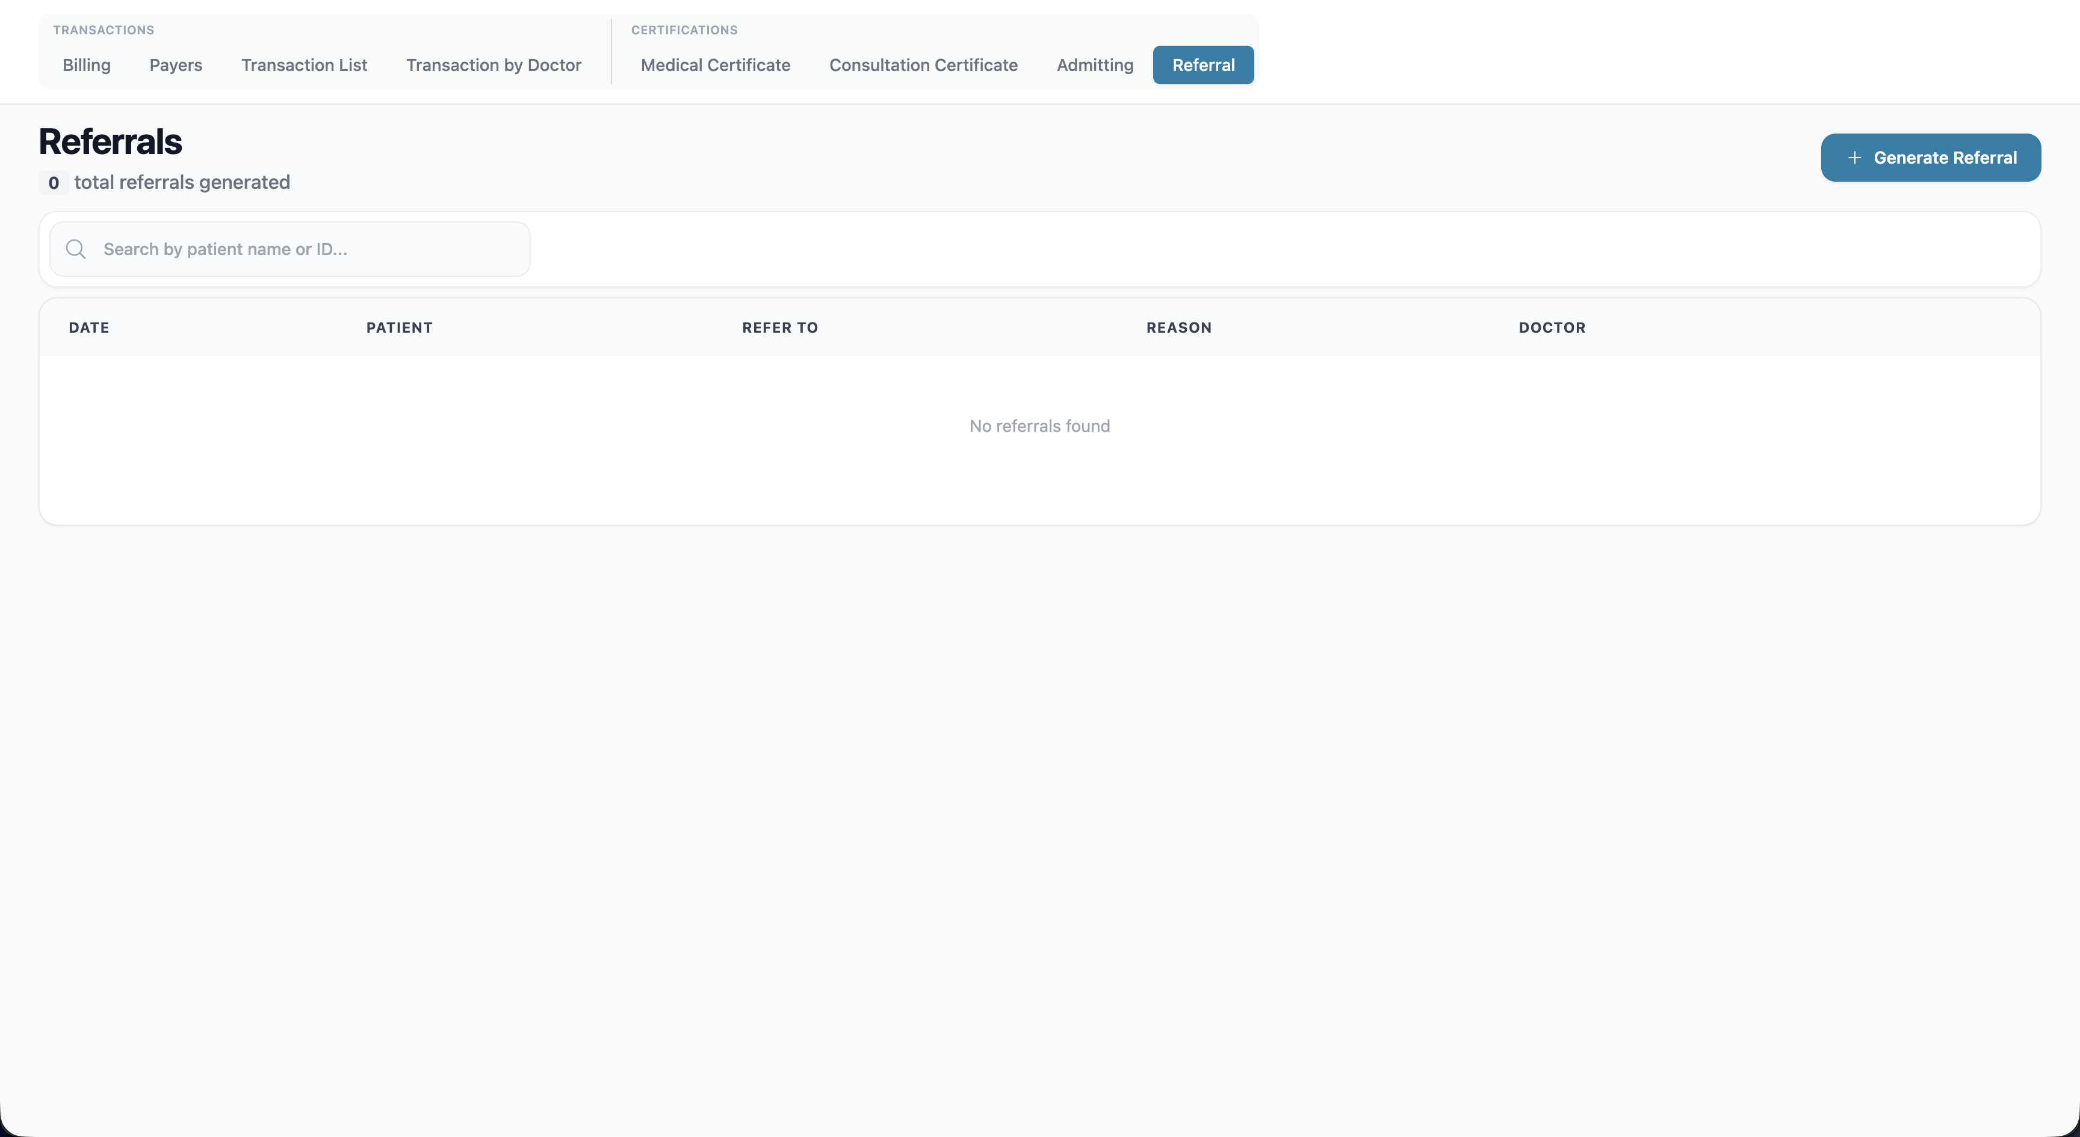Click the Generate Referral button
Viewport: 2080px width, 1137px height.
coord(1931,158)
